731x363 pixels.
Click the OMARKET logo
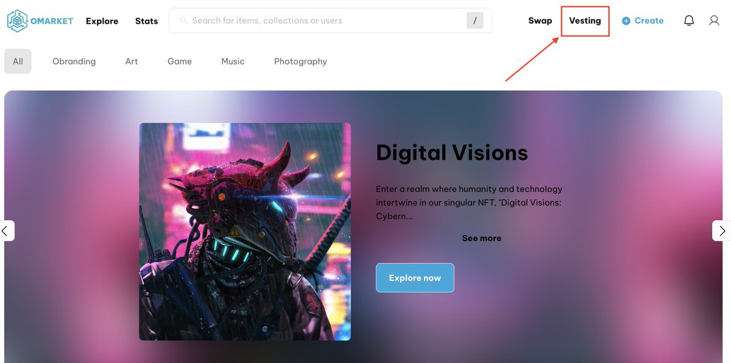[40, 21]
